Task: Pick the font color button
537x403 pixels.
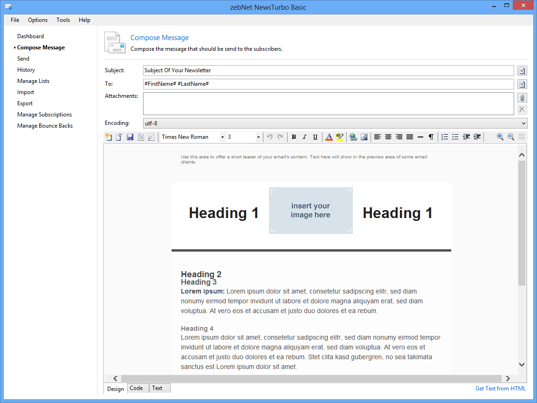Action: click(x=329, y=137)
